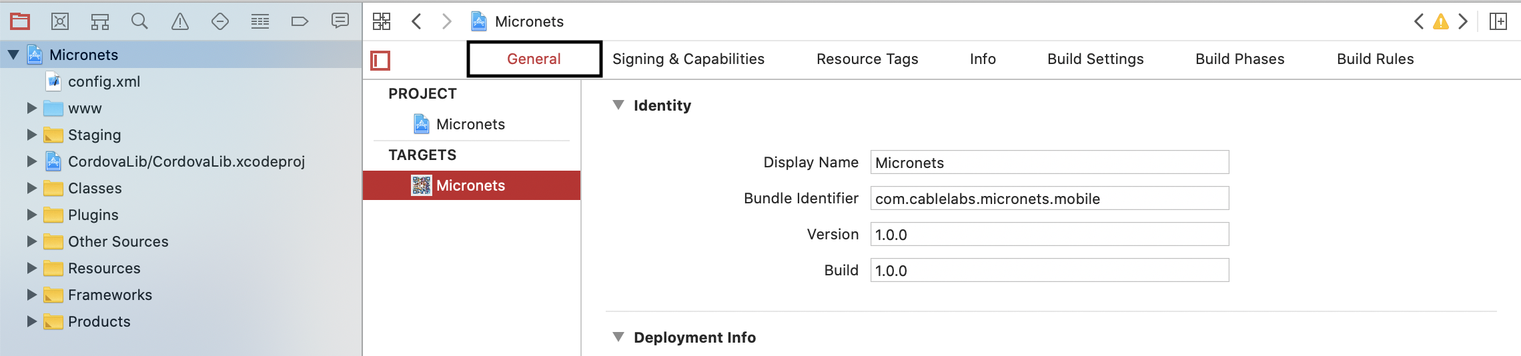Expand the Staging folder
Screen dimensions: 1521x356
pos(31,135)
